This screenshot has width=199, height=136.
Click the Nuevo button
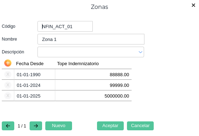[58, 126]
